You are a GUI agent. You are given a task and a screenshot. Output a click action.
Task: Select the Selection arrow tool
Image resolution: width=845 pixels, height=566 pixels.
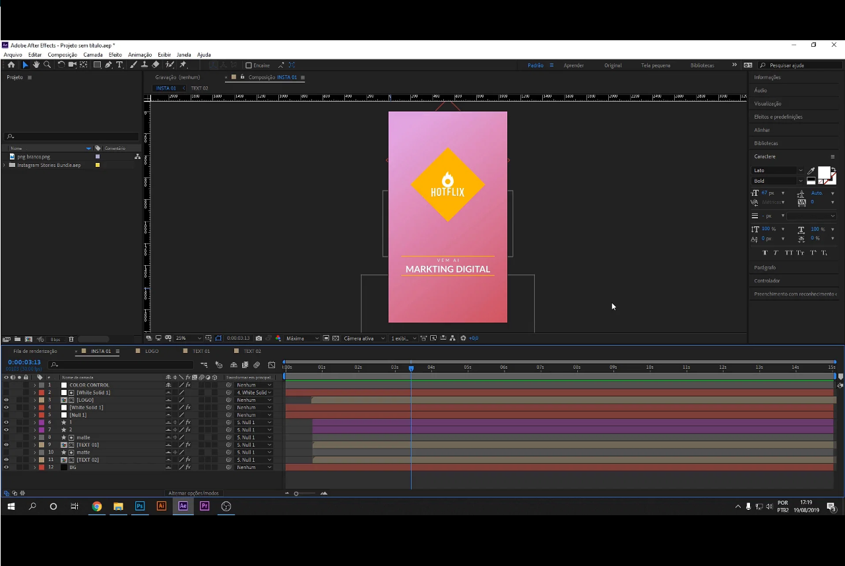[25, 65]
